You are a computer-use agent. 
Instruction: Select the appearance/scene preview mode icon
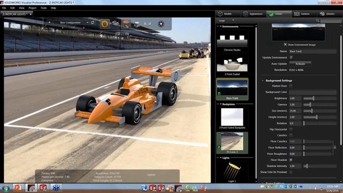[x=126, y=24]
